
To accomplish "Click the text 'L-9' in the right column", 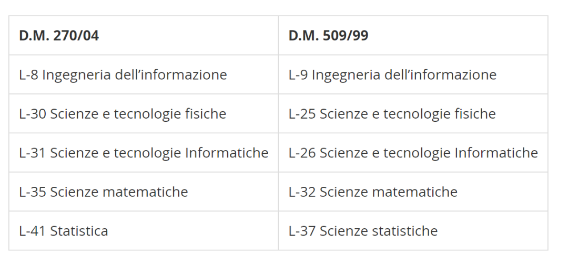I will [x=298, y=75].
